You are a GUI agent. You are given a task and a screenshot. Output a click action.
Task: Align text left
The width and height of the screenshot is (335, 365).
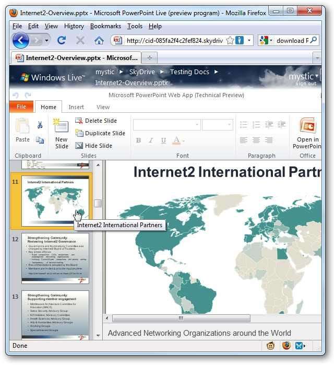pyautogui.click(x=244, y=140)
